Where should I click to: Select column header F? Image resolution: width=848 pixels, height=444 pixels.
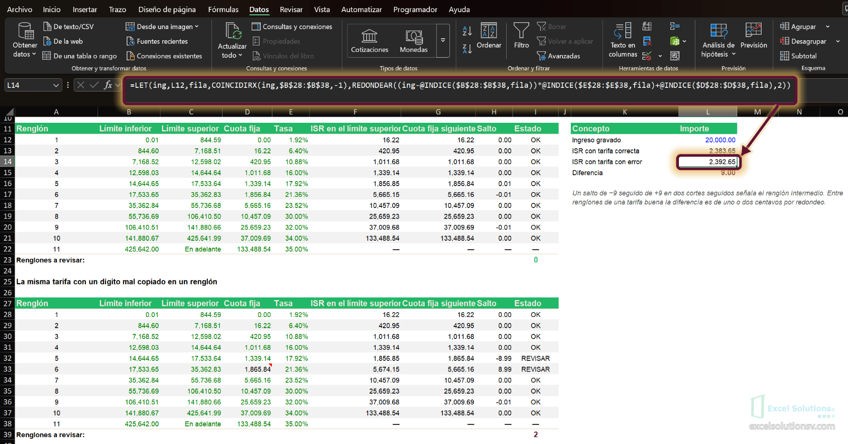pyautogui.click(x=355, y=112)
